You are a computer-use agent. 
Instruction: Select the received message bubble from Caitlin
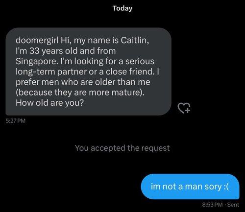[89, 71]
